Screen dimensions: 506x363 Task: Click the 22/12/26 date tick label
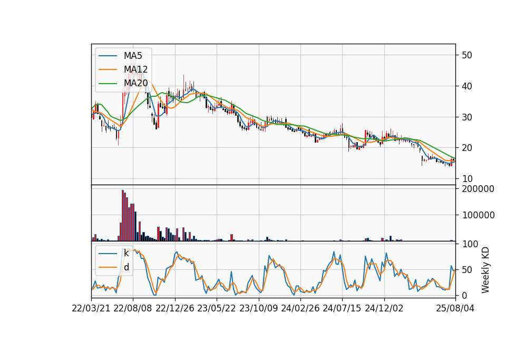point(175,309)
